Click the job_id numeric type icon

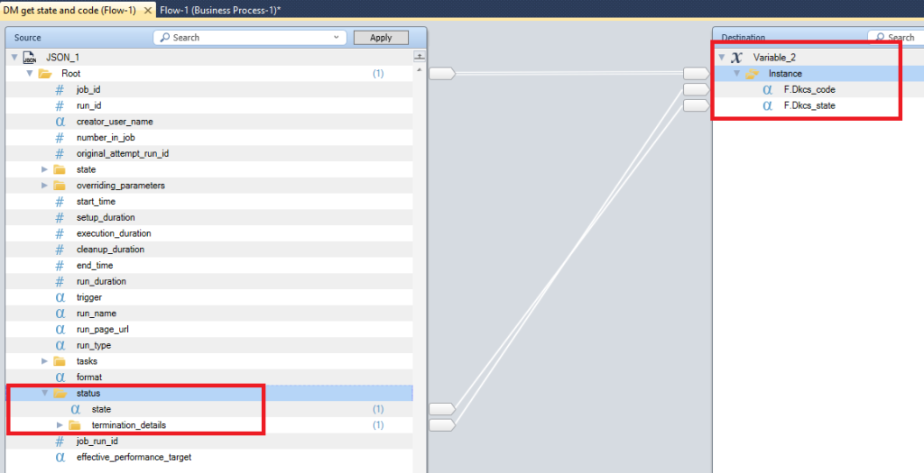point(60,90)
